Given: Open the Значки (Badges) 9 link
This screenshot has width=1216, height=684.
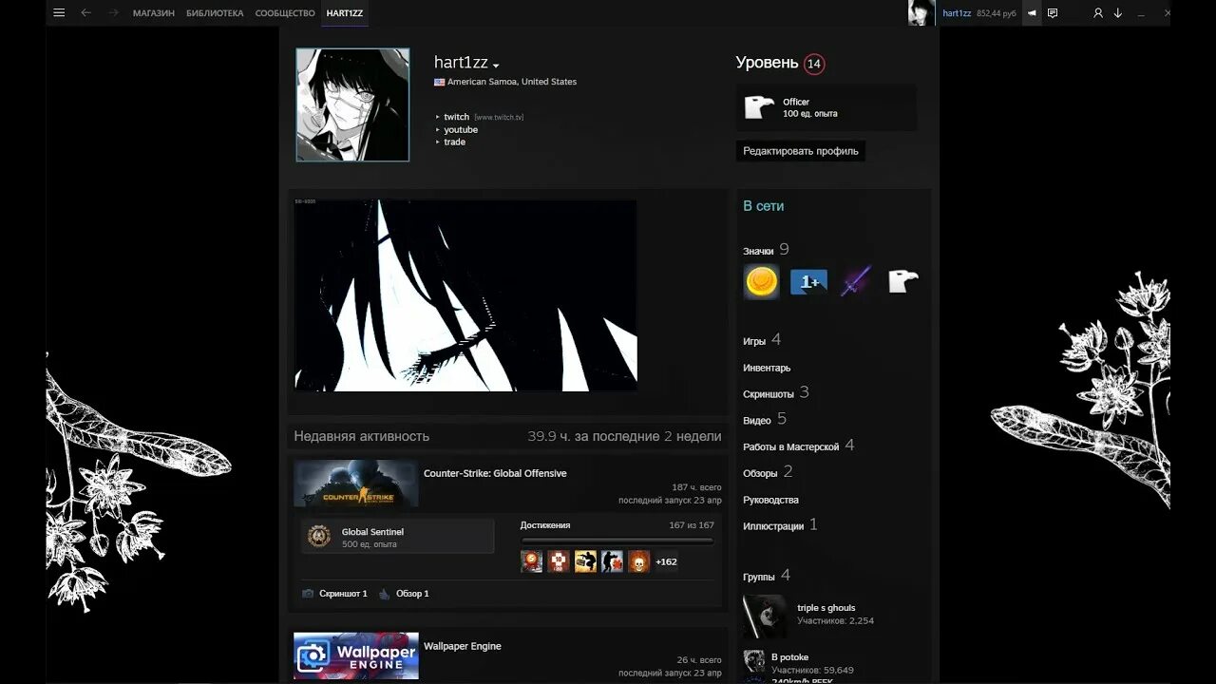Looking at the screenshot, I should 766,250.
